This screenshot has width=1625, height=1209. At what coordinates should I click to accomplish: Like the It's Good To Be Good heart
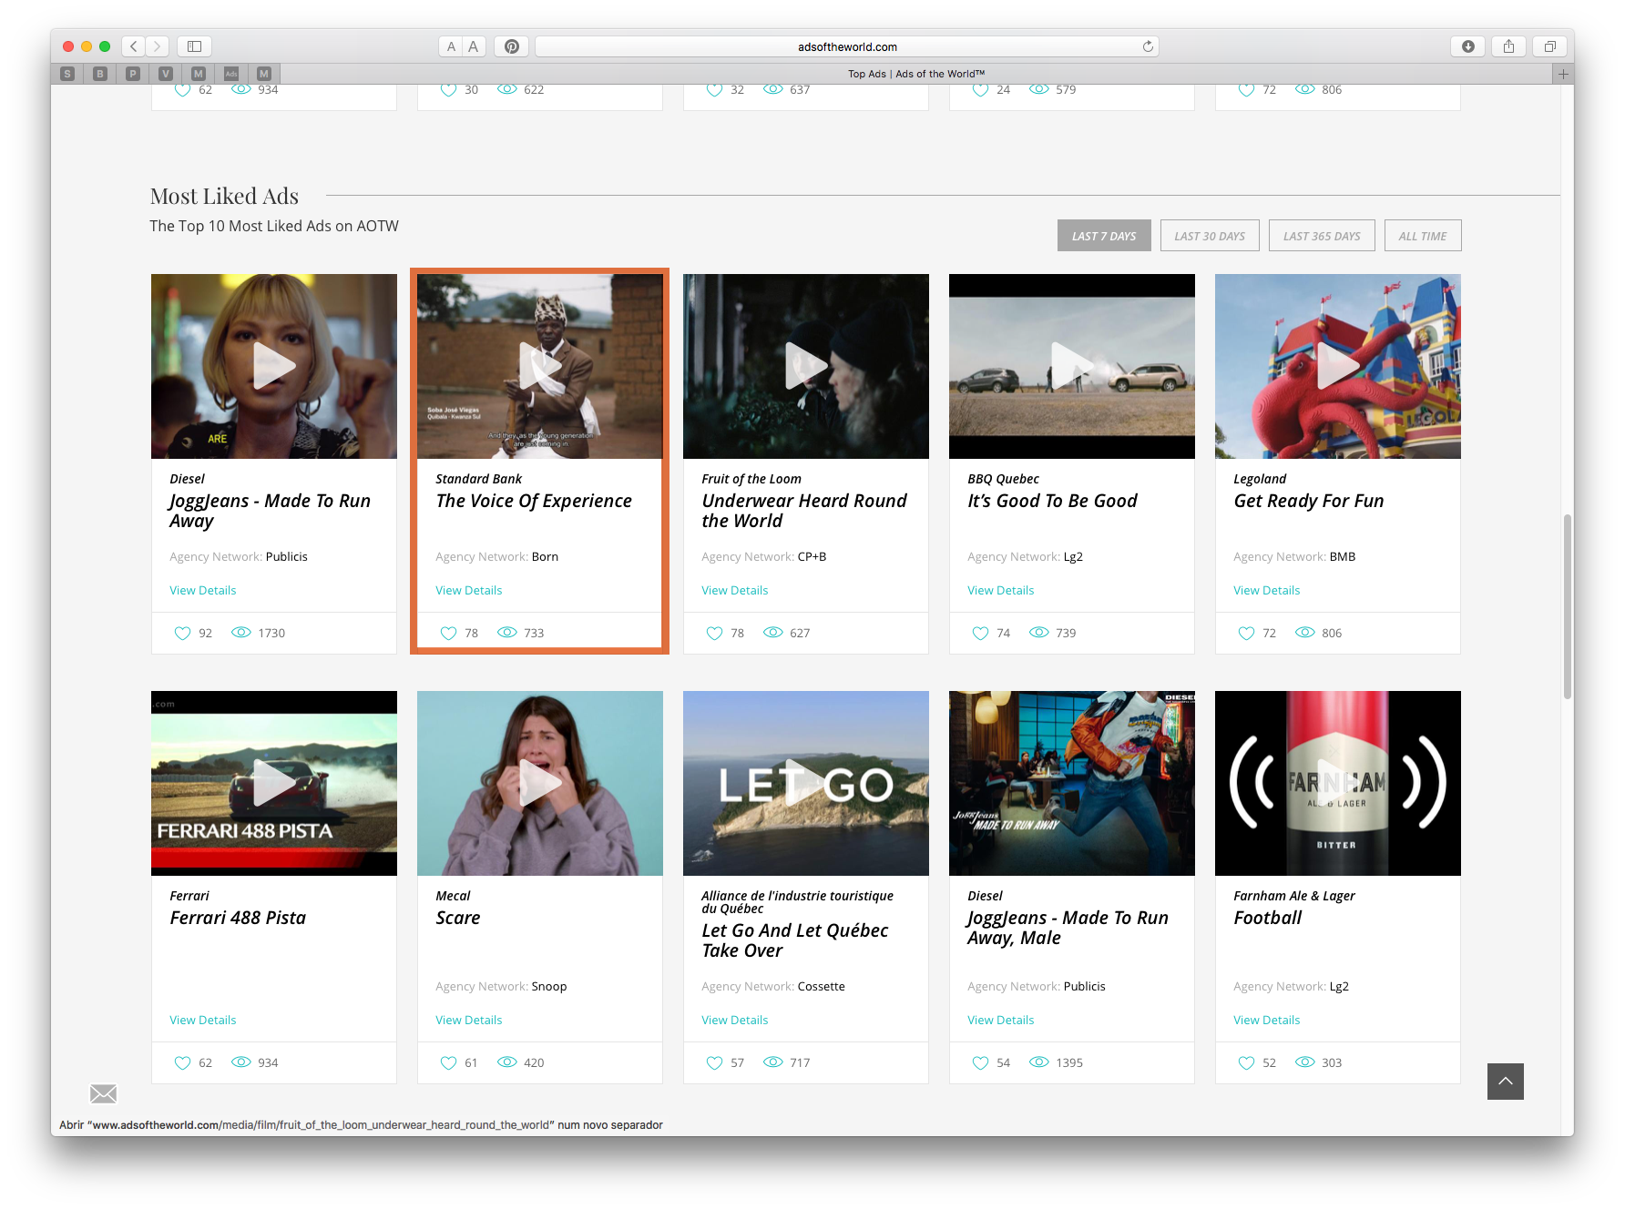point(980,633)
